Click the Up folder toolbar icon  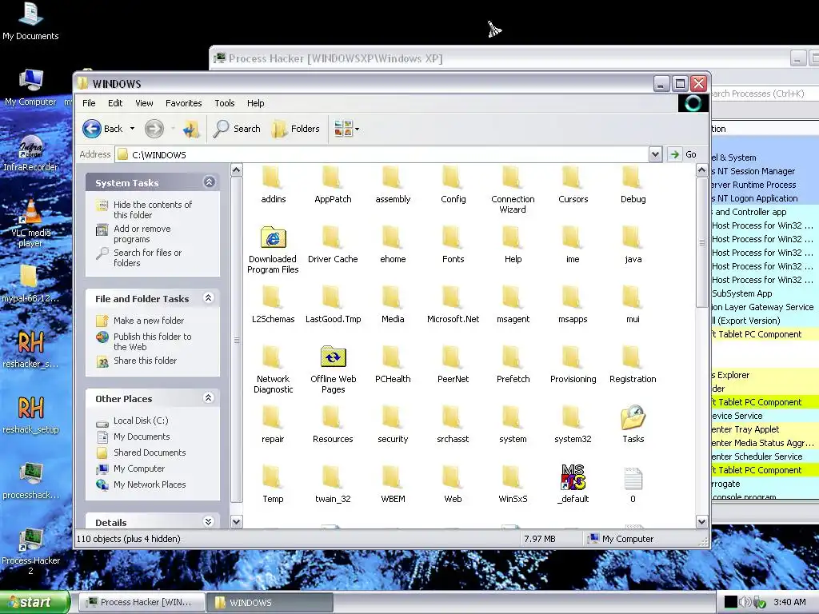[190, 129]
